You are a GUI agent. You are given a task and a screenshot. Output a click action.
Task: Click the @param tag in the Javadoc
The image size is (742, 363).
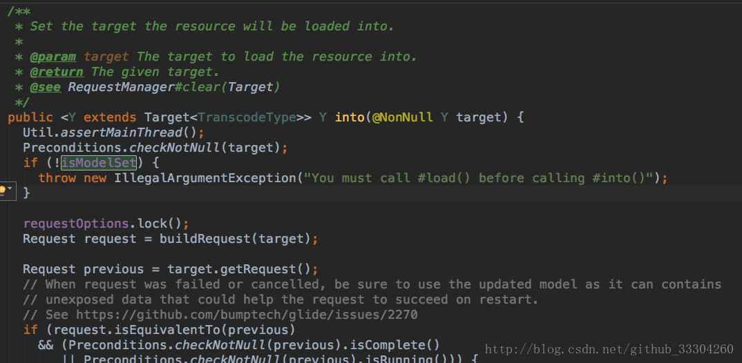53,57
